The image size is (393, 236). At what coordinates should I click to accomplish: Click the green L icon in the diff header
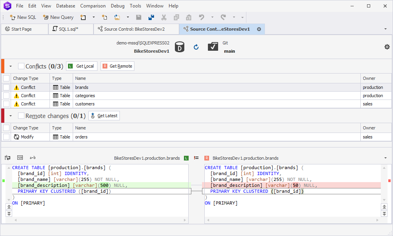click(x=186, y=158)
